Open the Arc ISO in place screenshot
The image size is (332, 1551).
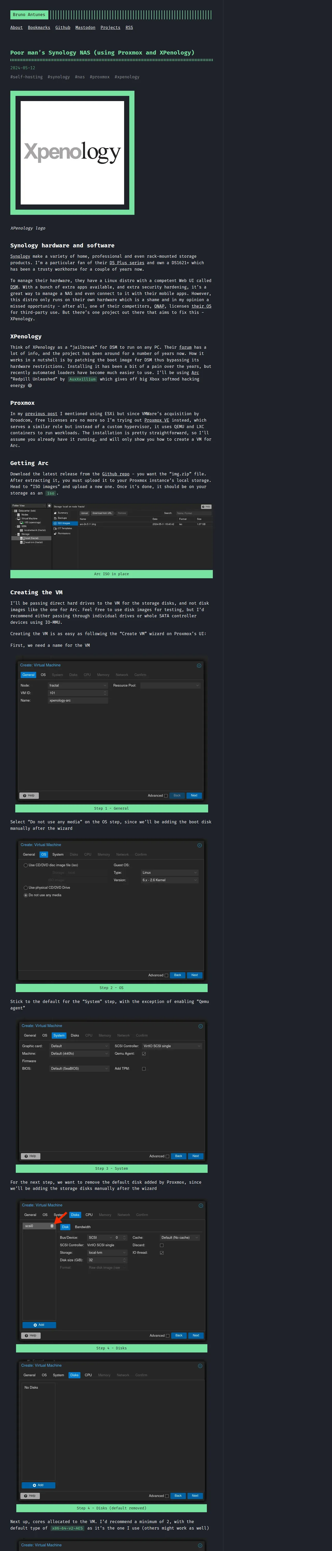coord(111,536)
